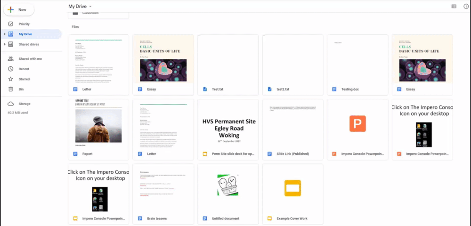Click the "Untitled document" file name
Screen dimensions: 471x226
coord(226,218)
